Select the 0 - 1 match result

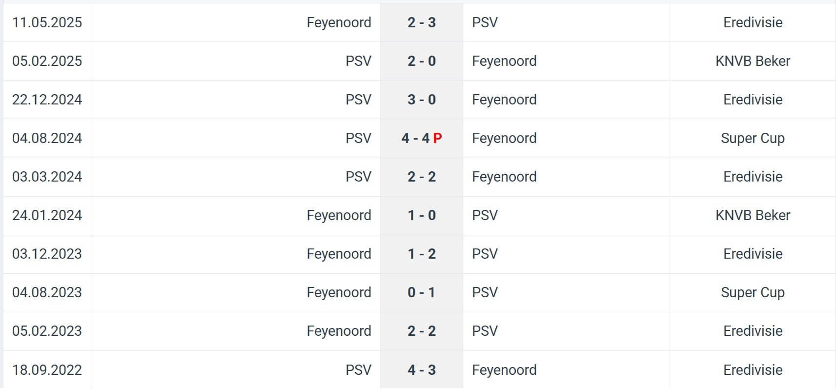point(422,292)
